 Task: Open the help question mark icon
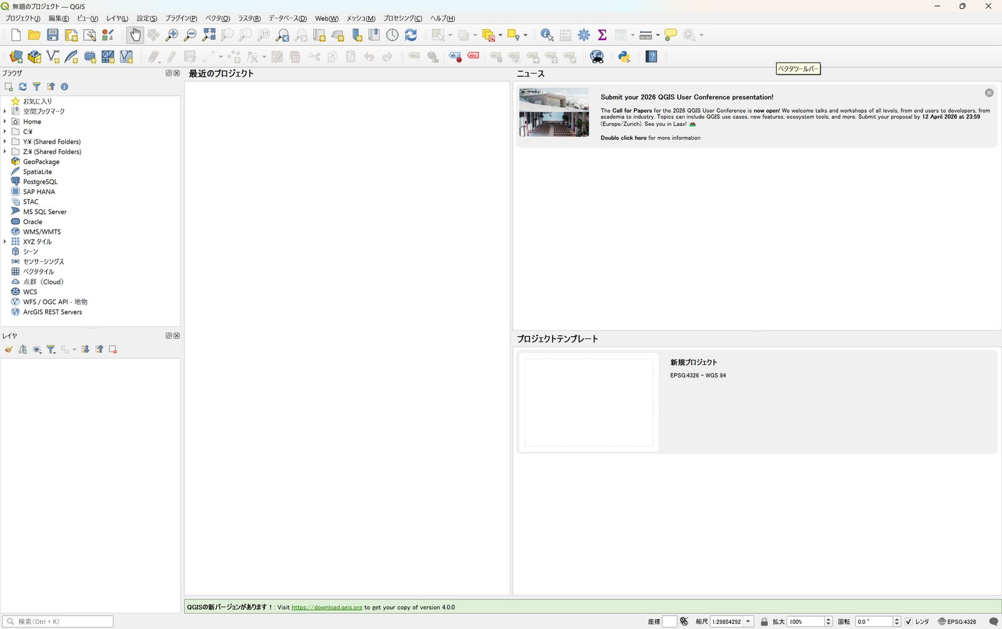651,57
